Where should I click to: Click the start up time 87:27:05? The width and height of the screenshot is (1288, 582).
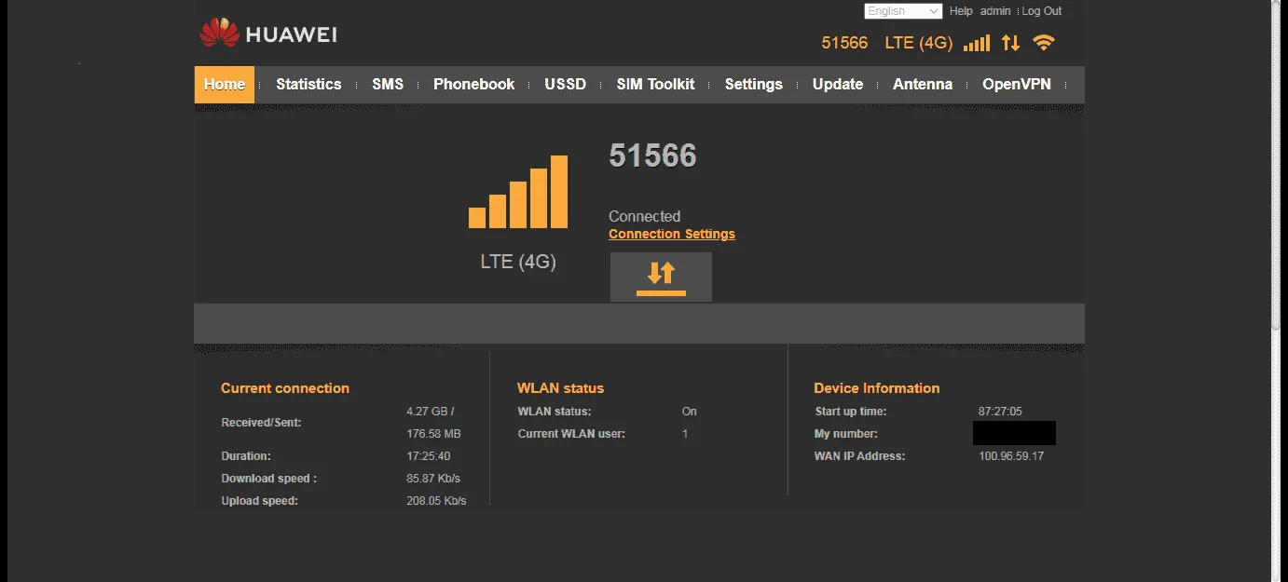point(1000,412)
